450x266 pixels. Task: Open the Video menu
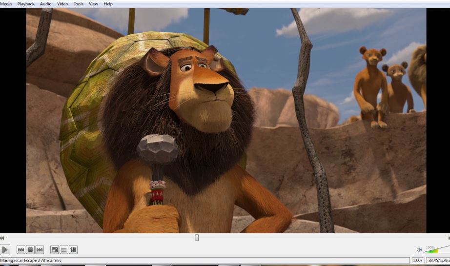[62, 4]
